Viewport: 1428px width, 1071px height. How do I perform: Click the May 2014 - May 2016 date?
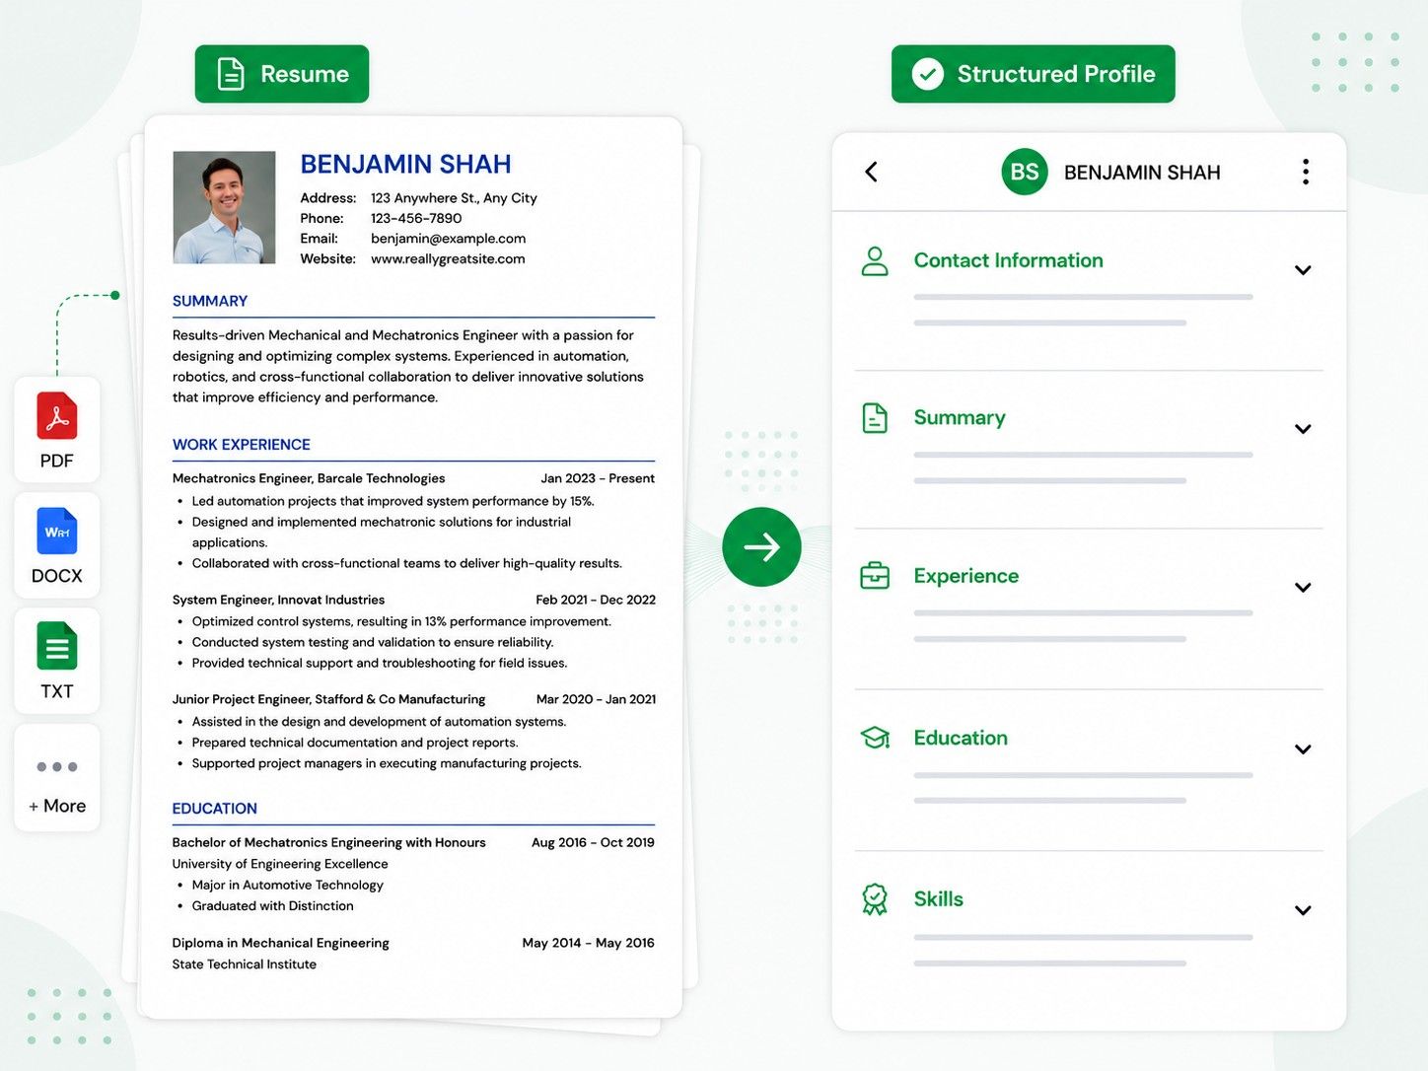588,943
